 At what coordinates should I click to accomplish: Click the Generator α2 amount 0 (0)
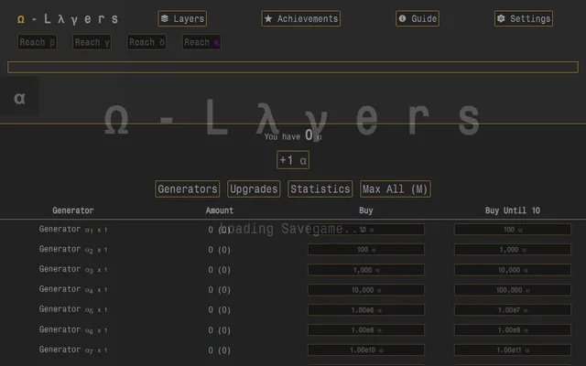pyautogui.click(x=220, y=250)
